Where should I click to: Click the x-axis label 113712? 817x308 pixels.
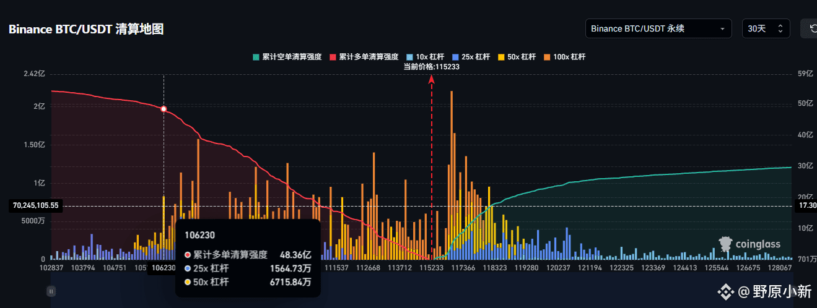point(400,268)
